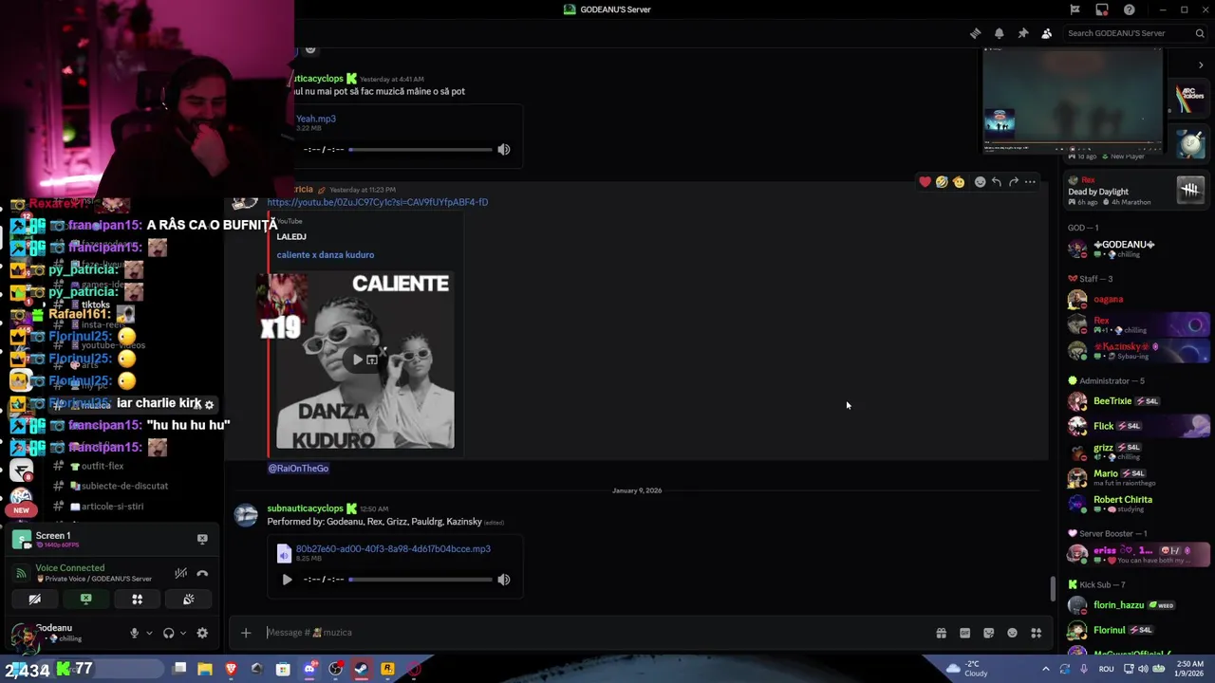Open More options on hovered message
Viewport: 1215px width, 683px height.
1030,182
